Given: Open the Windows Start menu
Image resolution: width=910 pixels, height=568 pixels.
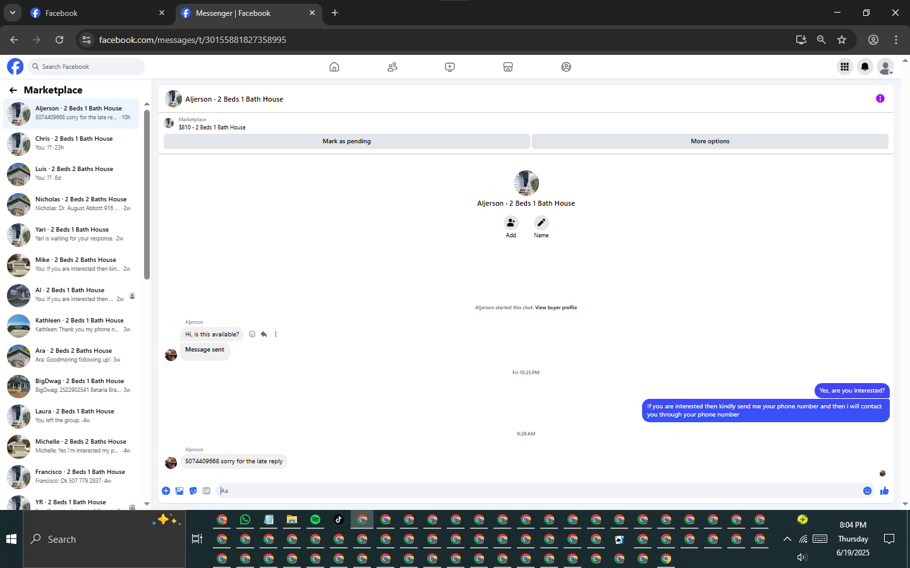Looking at the screenshot, I should point(11,539).
